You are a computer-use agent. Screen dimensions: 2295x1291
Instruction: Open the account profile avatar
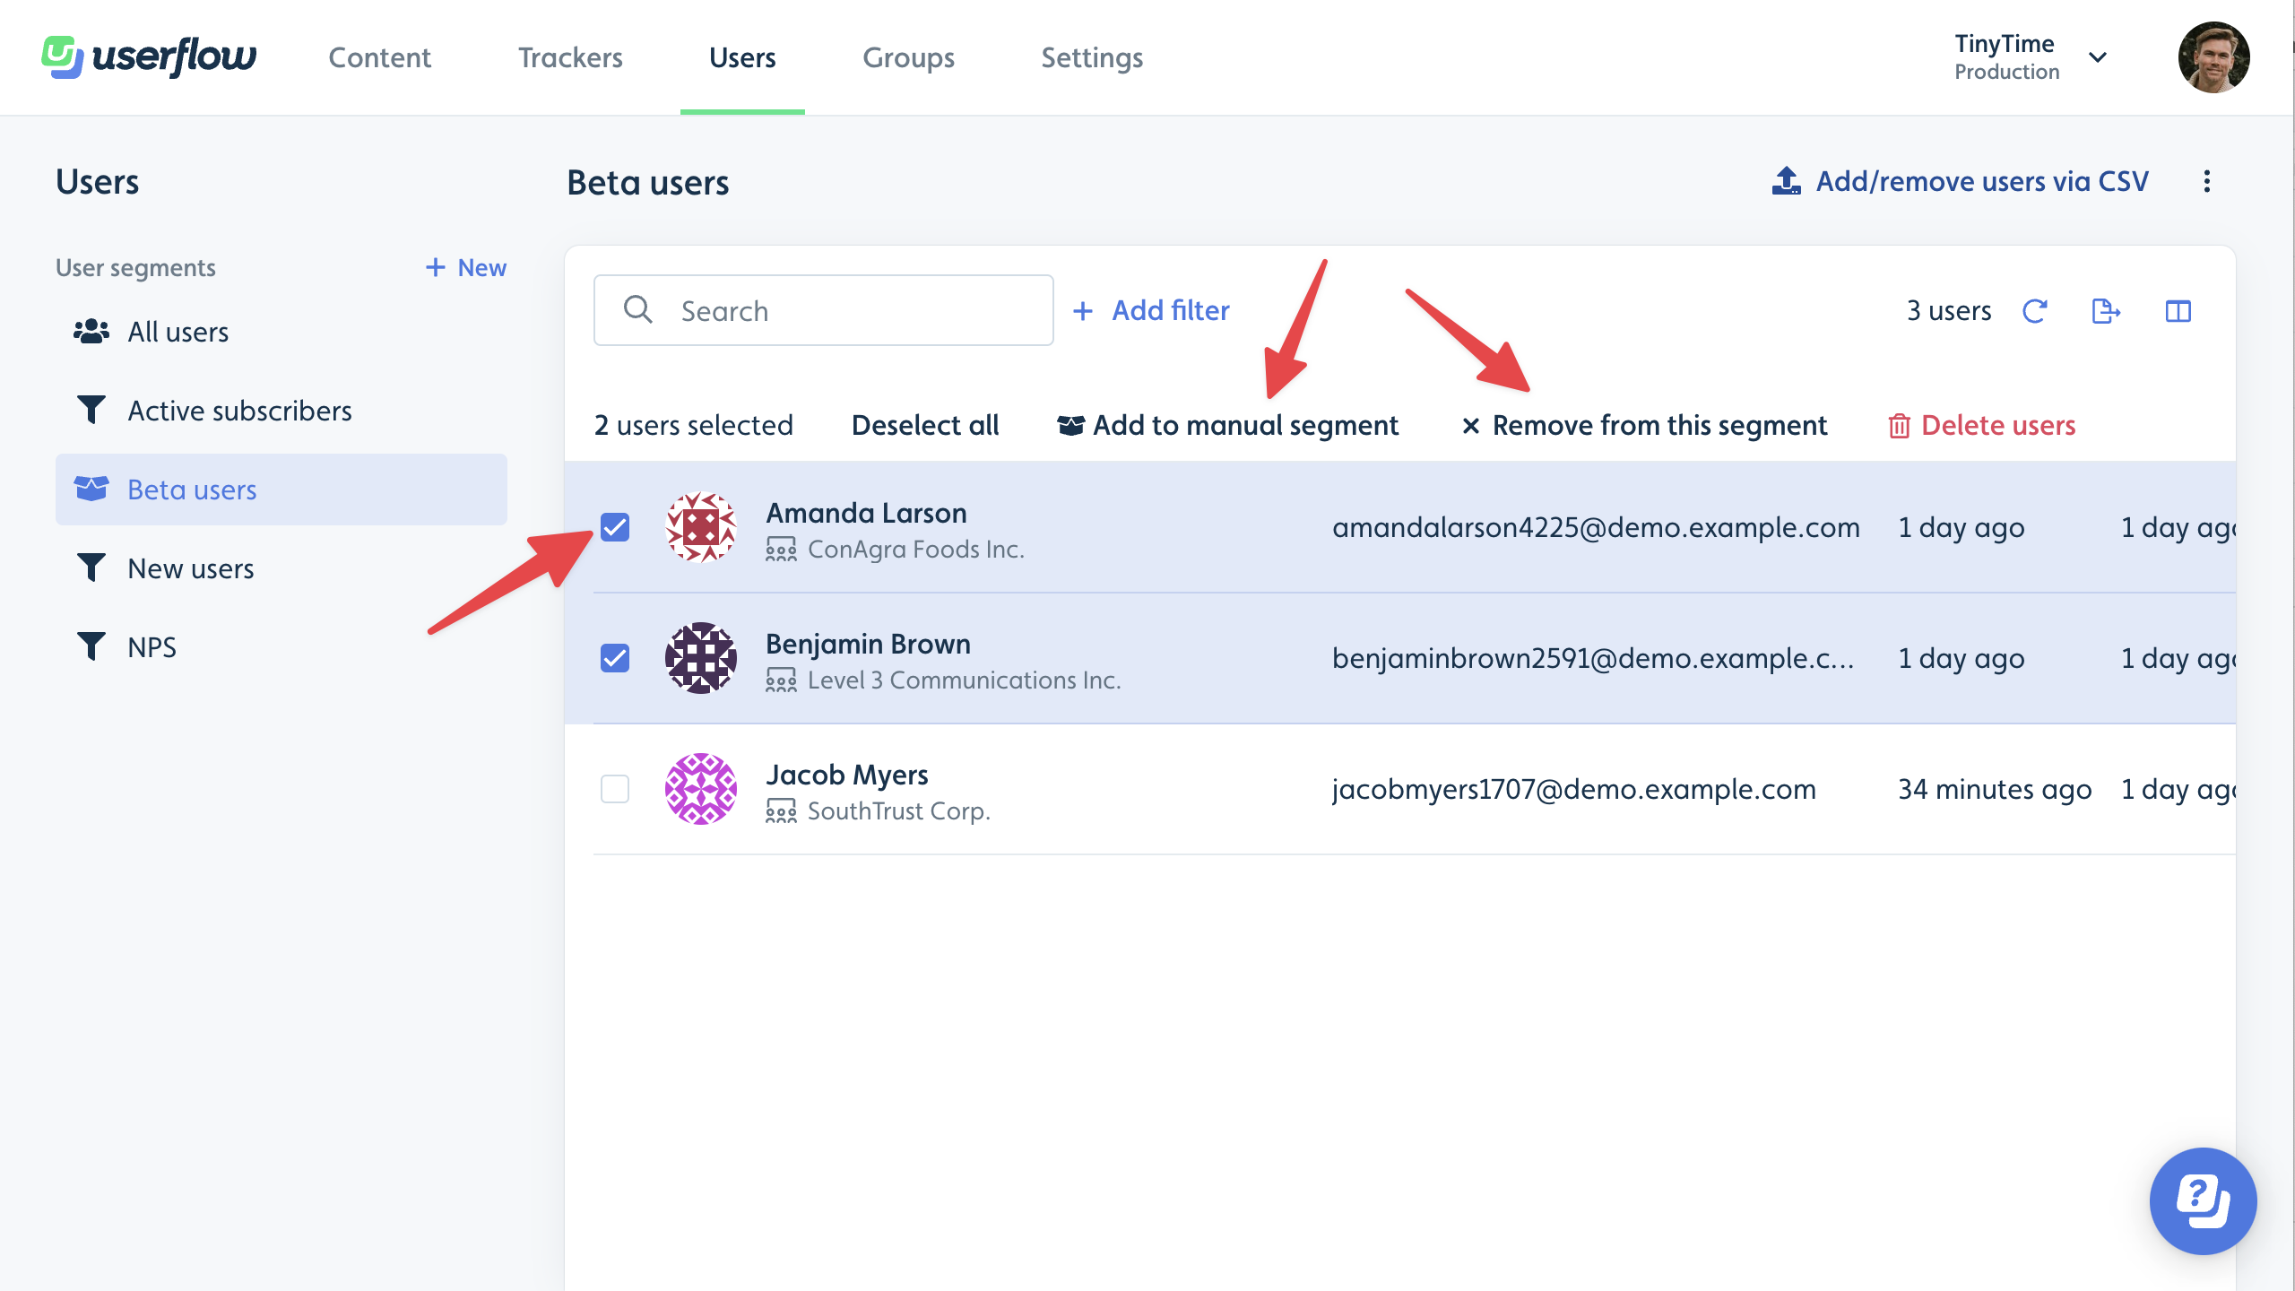coord(2213,57)
